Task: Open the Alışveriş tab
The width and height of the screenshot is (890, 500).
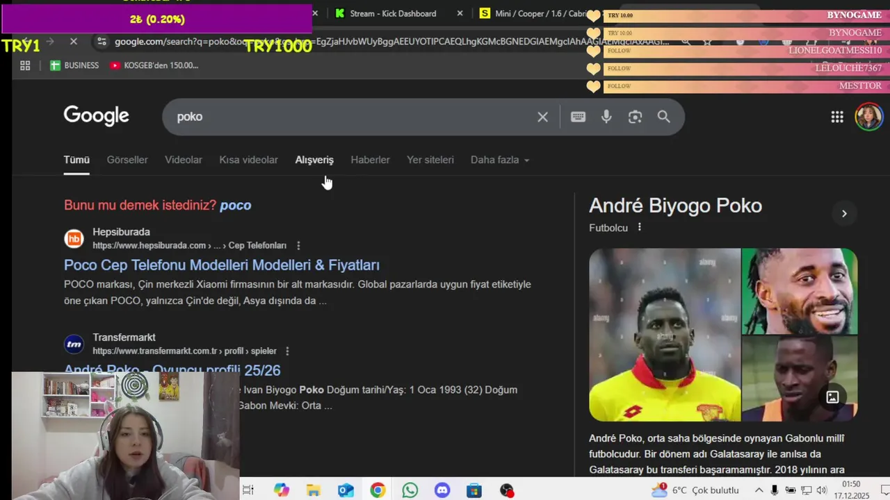Action: 314,160
